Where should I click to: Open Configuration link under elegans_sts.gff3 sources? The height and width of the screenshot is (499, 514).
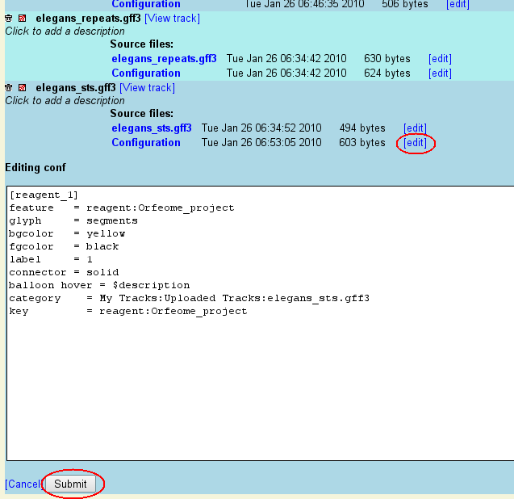tap(146, 142)
